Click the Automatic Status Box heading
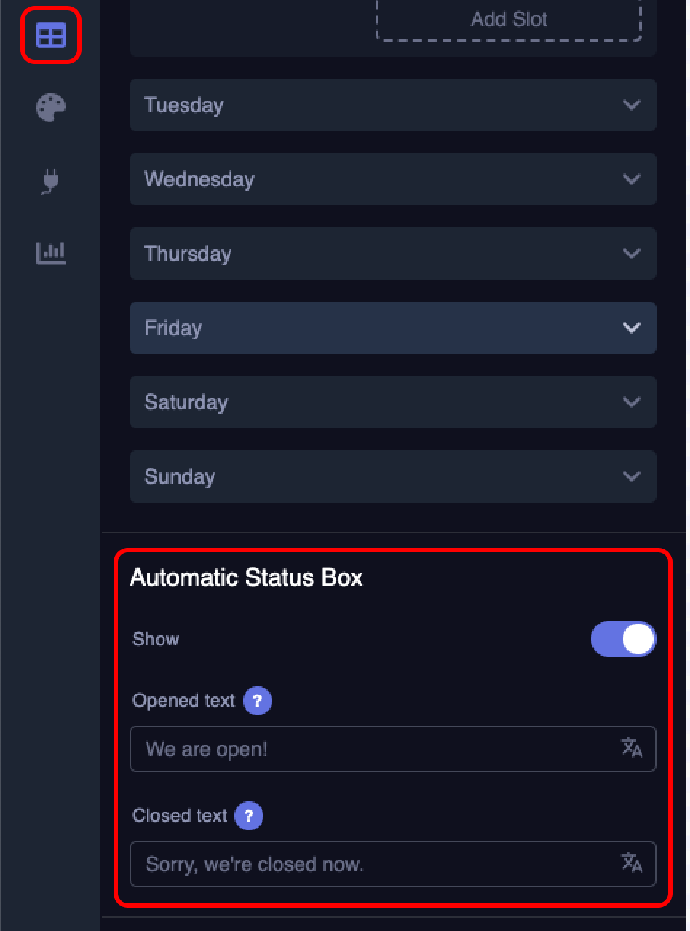 (x=246, y=578)
